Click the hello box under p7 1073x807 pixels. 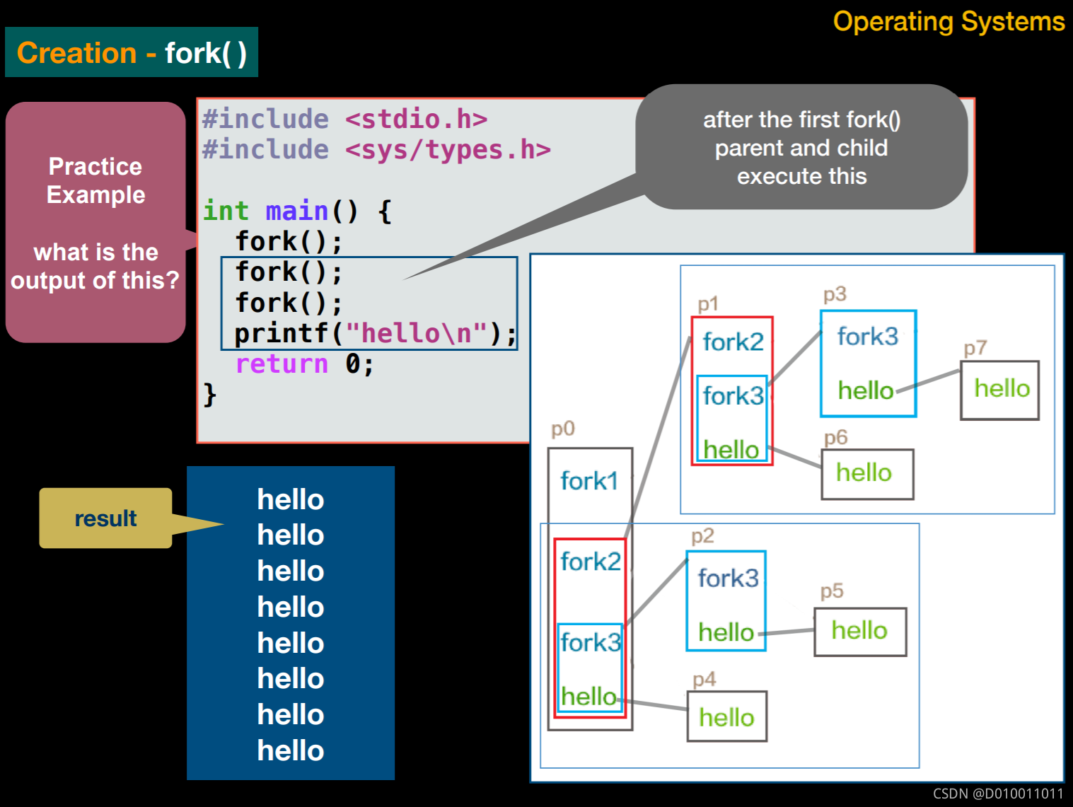click(x=999, y=390)
